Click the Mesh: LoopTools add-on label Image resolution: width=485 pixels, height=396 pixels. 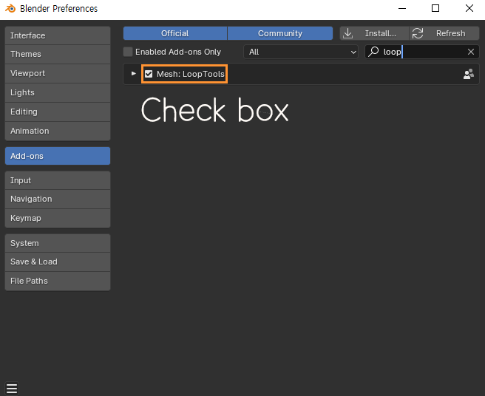click(191, 74)
